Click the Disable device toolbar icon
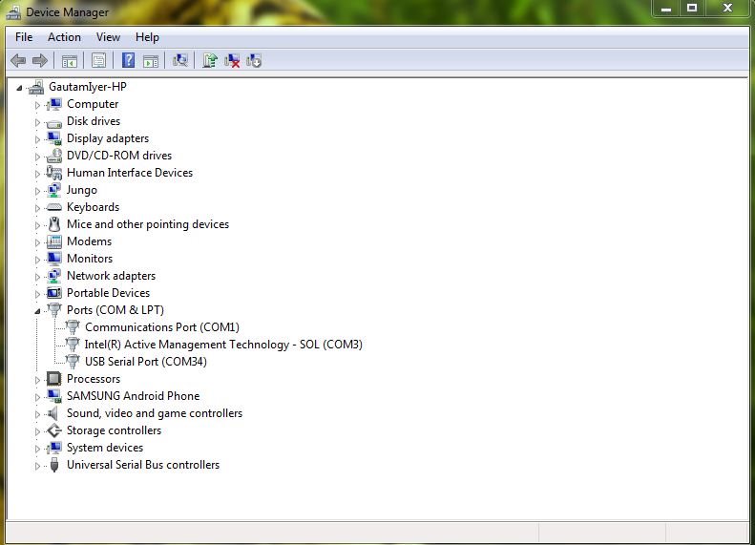The width and height of the screenshot is (755, 545). [253, 61]
